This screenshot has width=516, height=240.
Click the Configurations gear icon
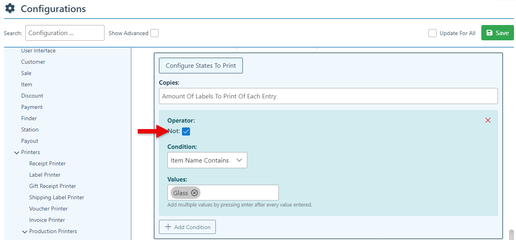(10, 8)
